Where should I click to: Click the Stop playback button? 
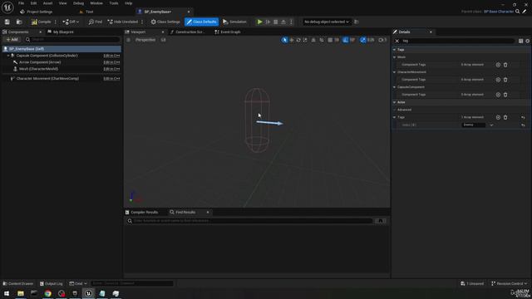tap(275, 22)
